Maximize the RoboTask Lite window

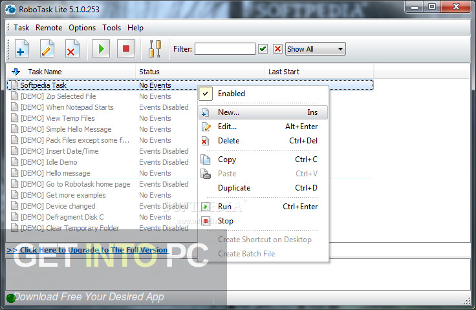[432, 6]
